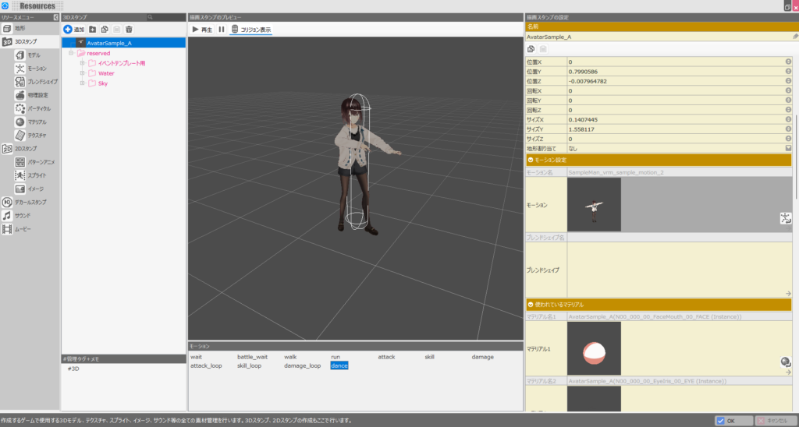
Task: Click the material swap icon beside マテリアル1
Action: coord(786,362)
